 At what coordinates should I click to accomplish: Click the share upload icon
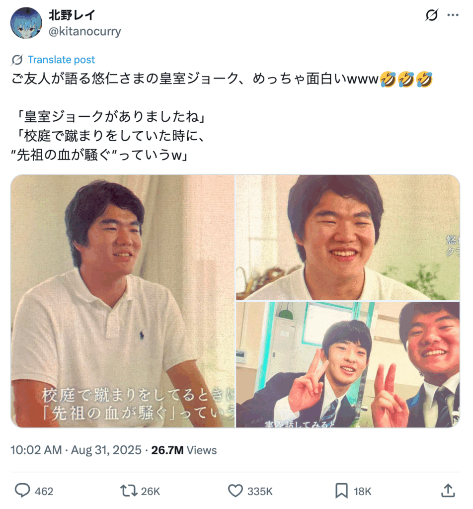[x=448, y=491]
